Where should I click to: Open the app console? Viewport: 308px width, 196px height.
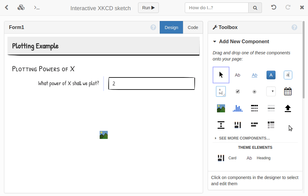[x=37, y=7]
